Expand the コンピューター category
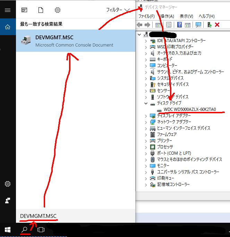This screenshot has height=237, width=230. [x=146, y=66]
